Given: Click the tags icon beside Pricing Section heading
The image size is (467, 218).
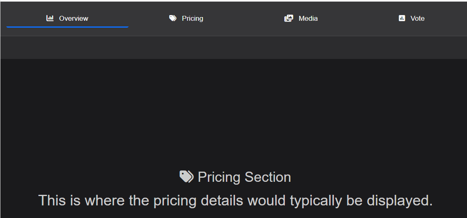Looking at the screenshot, I should point(186,177).
